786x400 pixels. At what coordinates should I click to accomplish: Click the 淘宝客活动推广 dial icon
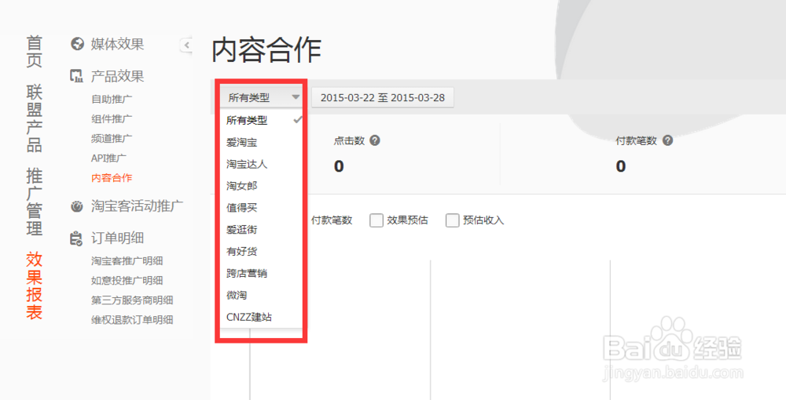pos(77,206)
